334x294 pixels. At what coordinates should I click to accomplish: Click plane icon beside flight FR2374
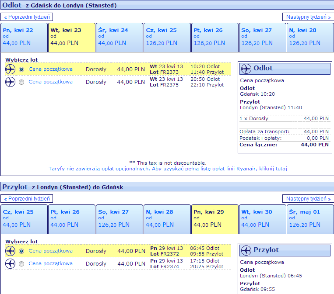[x=10, y=264]
